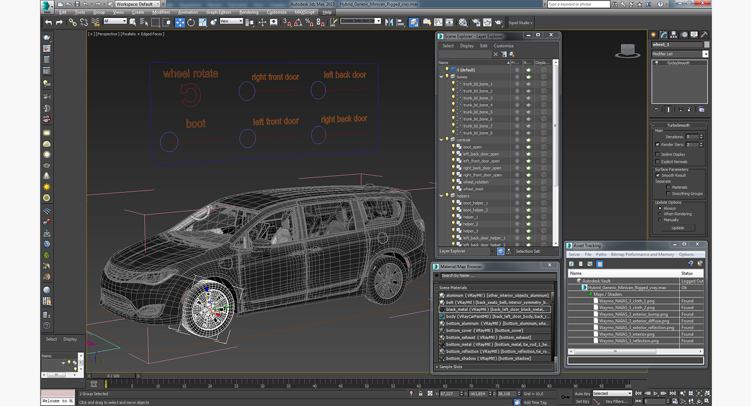The height and width of the screenshot is (406, 751).
Task: Activate Bind to Space Warp tool
Action: click(95, 22)
